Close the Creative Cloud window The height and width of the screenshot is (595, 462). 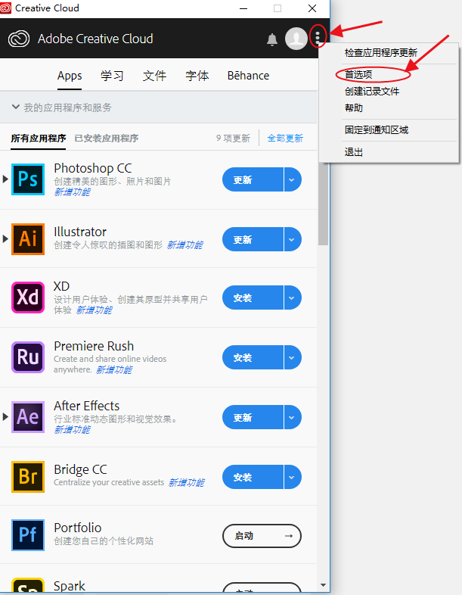click(x=312, y=8)
